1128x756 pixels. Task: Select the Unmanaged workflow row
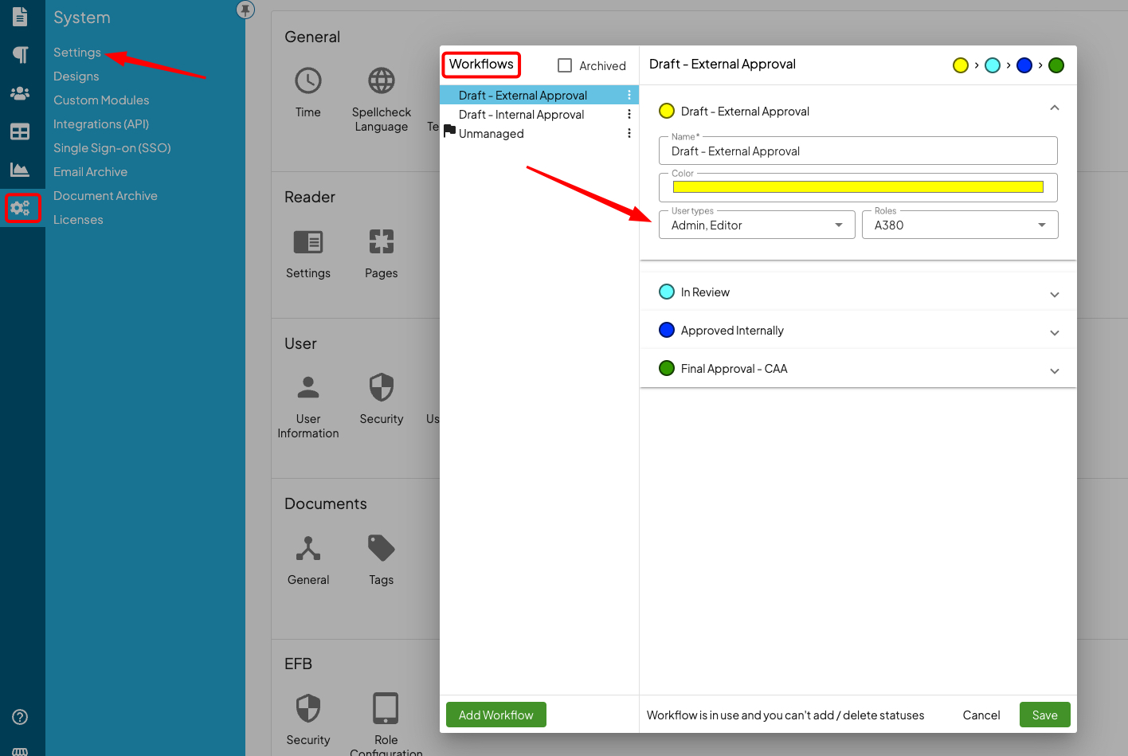click(539, 133)
